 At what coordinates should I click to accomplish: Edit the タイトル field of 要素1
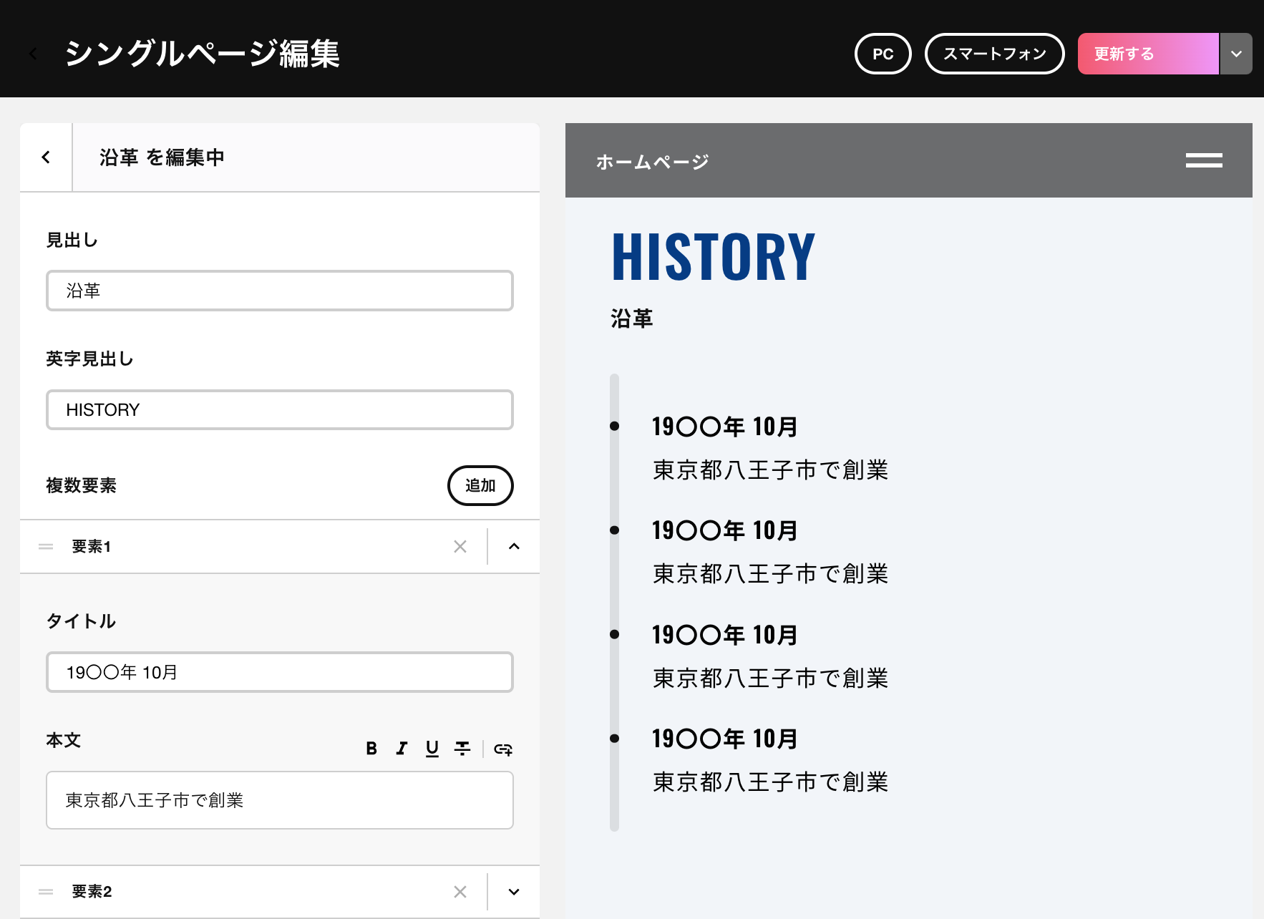(x=280, y=672)
